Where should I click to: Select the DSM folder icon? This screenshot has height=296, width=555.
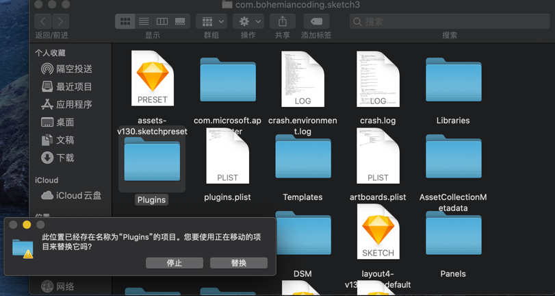(x=303, y=233)
